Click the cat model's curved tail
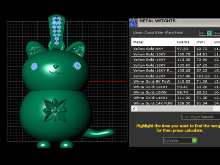220x165 pixels. [98, 133]
